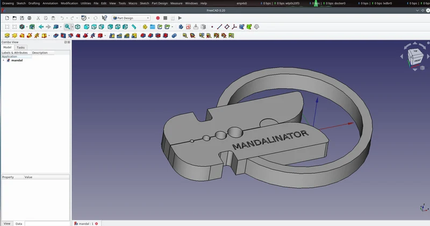The width and height of the screenshot is (430, 226).
Task: Open the subtractive primitive dropdown arrow
Action: click(105, 36)
